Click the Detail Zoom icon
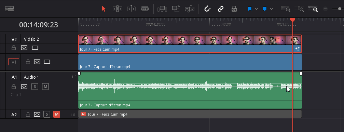This screenshot has width=344, height=132. point(299,9)
